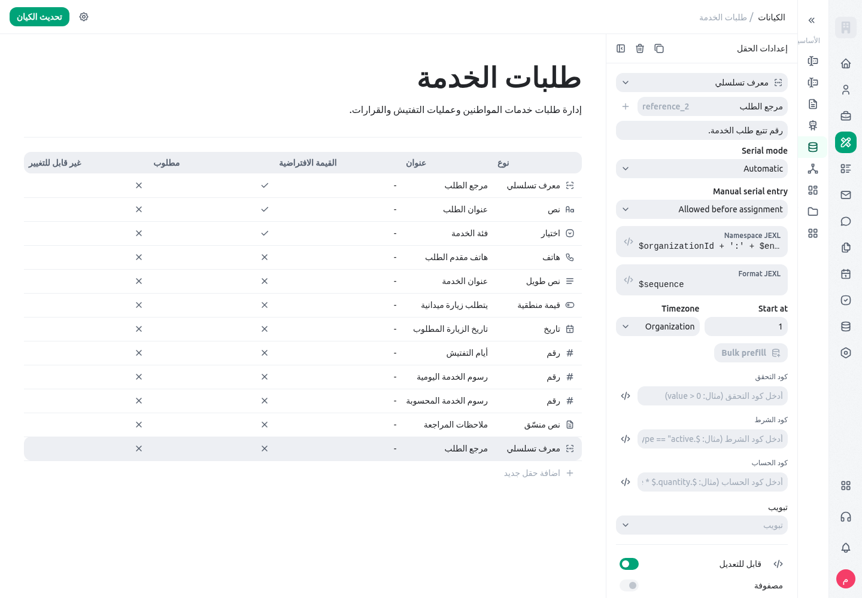Edit the رقم تتبع طلب الخدمة description
The height and width of the screenshot is (598, 862).
tap(702, 130)
